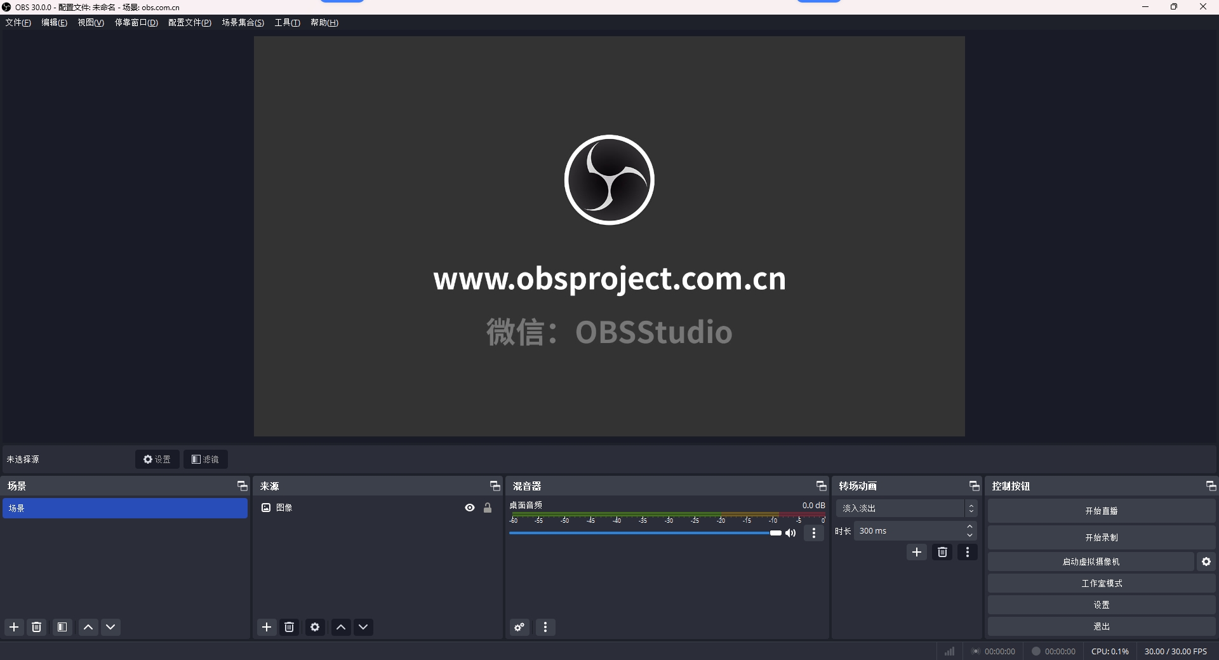Screen dimensions: 1219x660
Task: Open virtual camera settings via its gear icon
Action: [x=1206, y=562]
